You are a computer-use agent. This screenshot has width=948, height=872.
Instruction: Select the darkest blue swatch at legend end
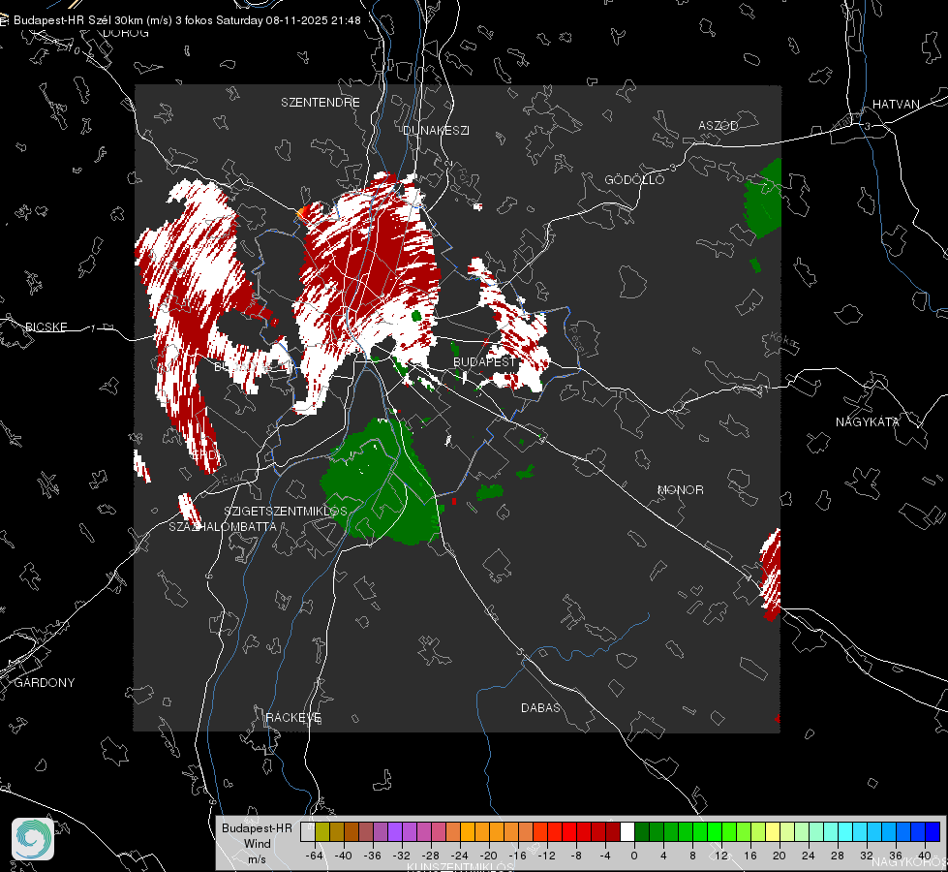pyautogui.click(x=933, y=832)
